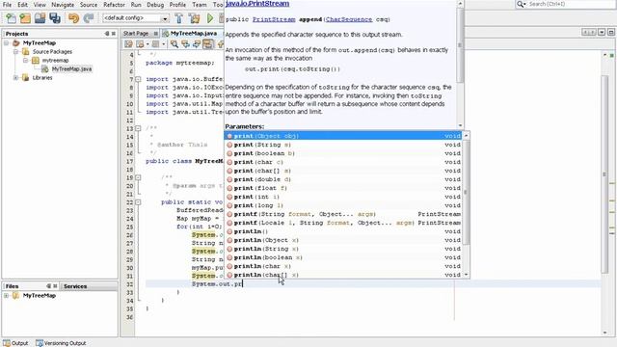Click the green Run Project icon
The image size is (617, 347).
[210, 18]
